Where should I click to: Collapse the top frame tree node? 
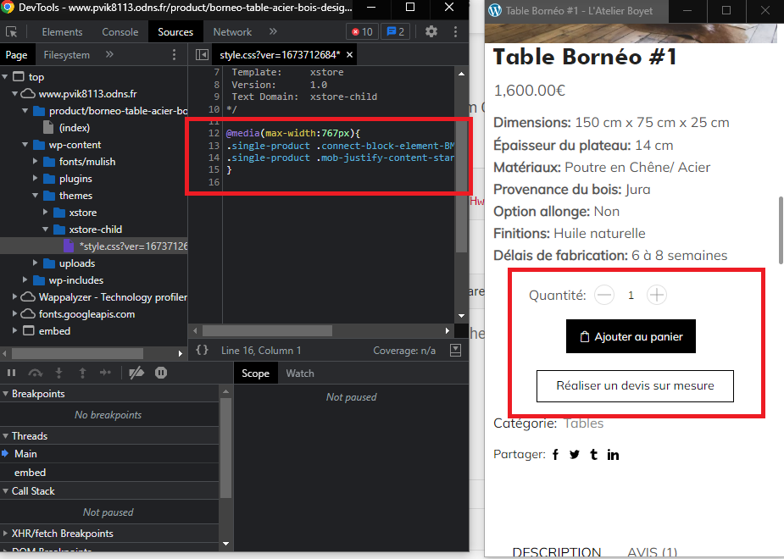coord(5,77)
